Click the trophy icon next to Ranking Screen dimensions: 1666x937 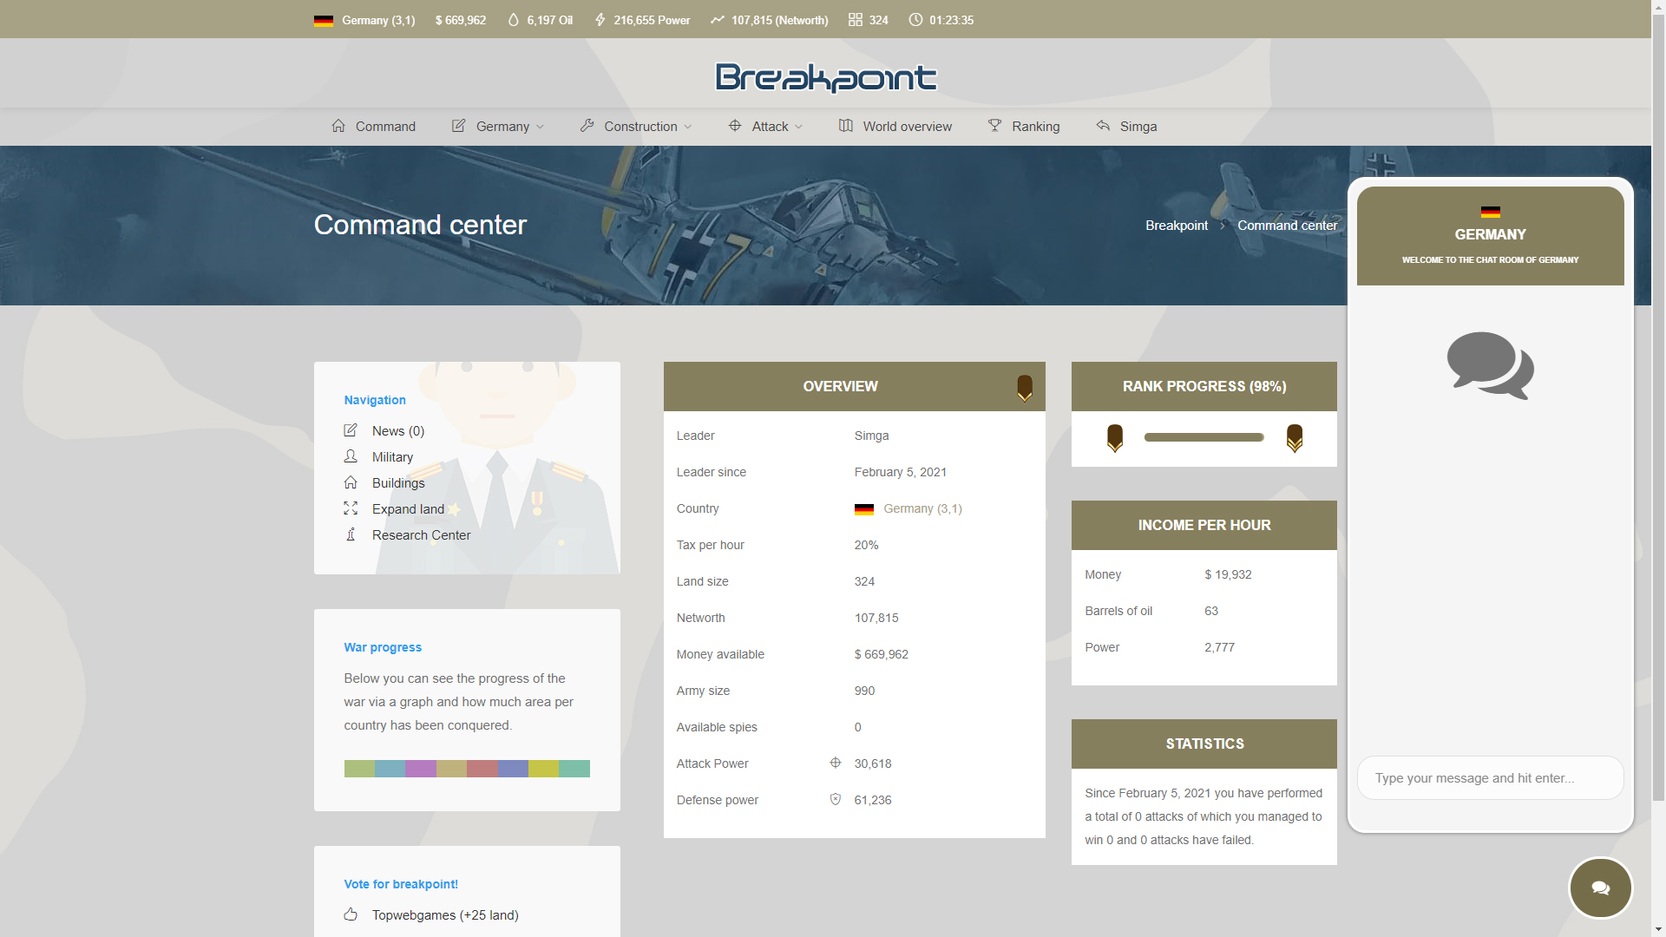click(x=994, y=126)
